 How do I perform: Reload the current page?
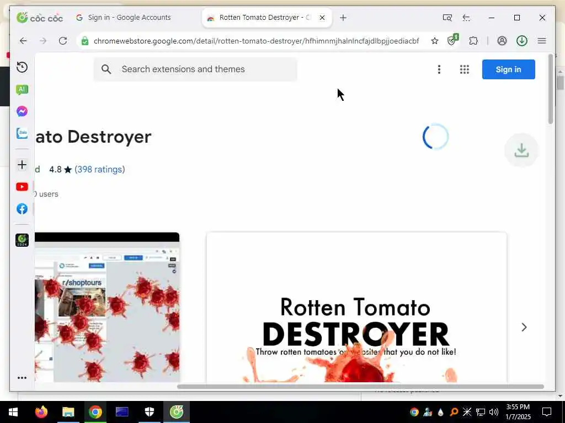pos(63,41)
